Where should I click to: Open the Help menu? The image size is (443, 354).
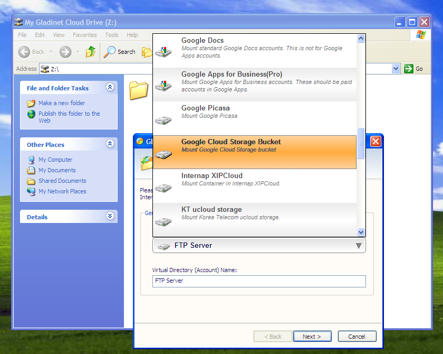(132, 35)
